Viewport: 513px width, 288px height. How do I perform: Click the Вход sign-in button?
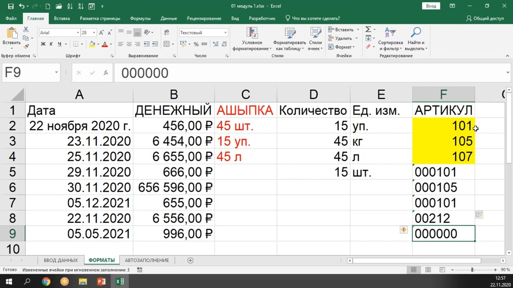[x=431, y=6]
